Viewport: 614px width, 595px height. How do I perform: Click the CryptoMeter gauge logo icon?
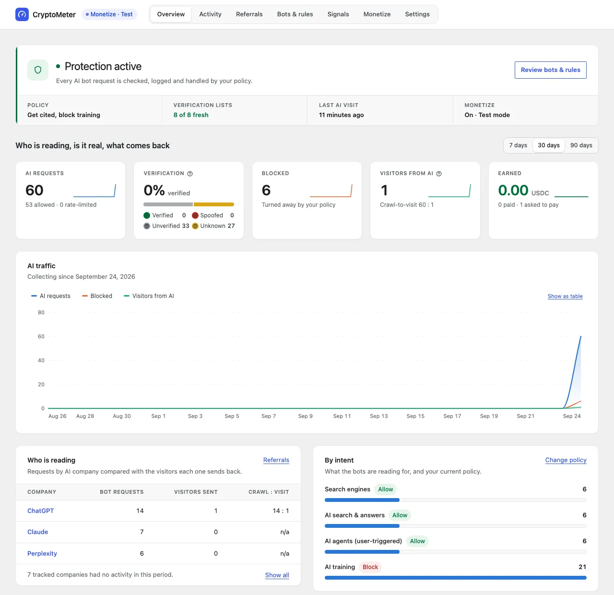coord(22,14)
